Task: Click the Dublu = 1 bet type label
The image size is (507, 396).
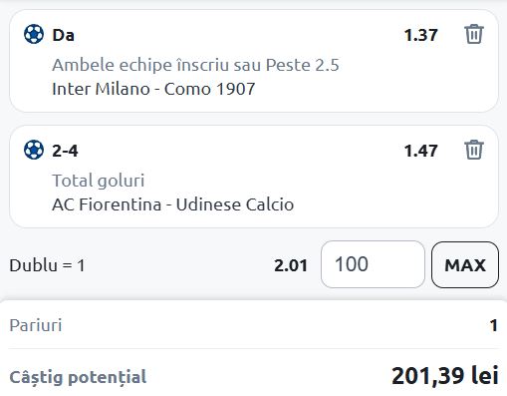Action: tap(47, 265)
